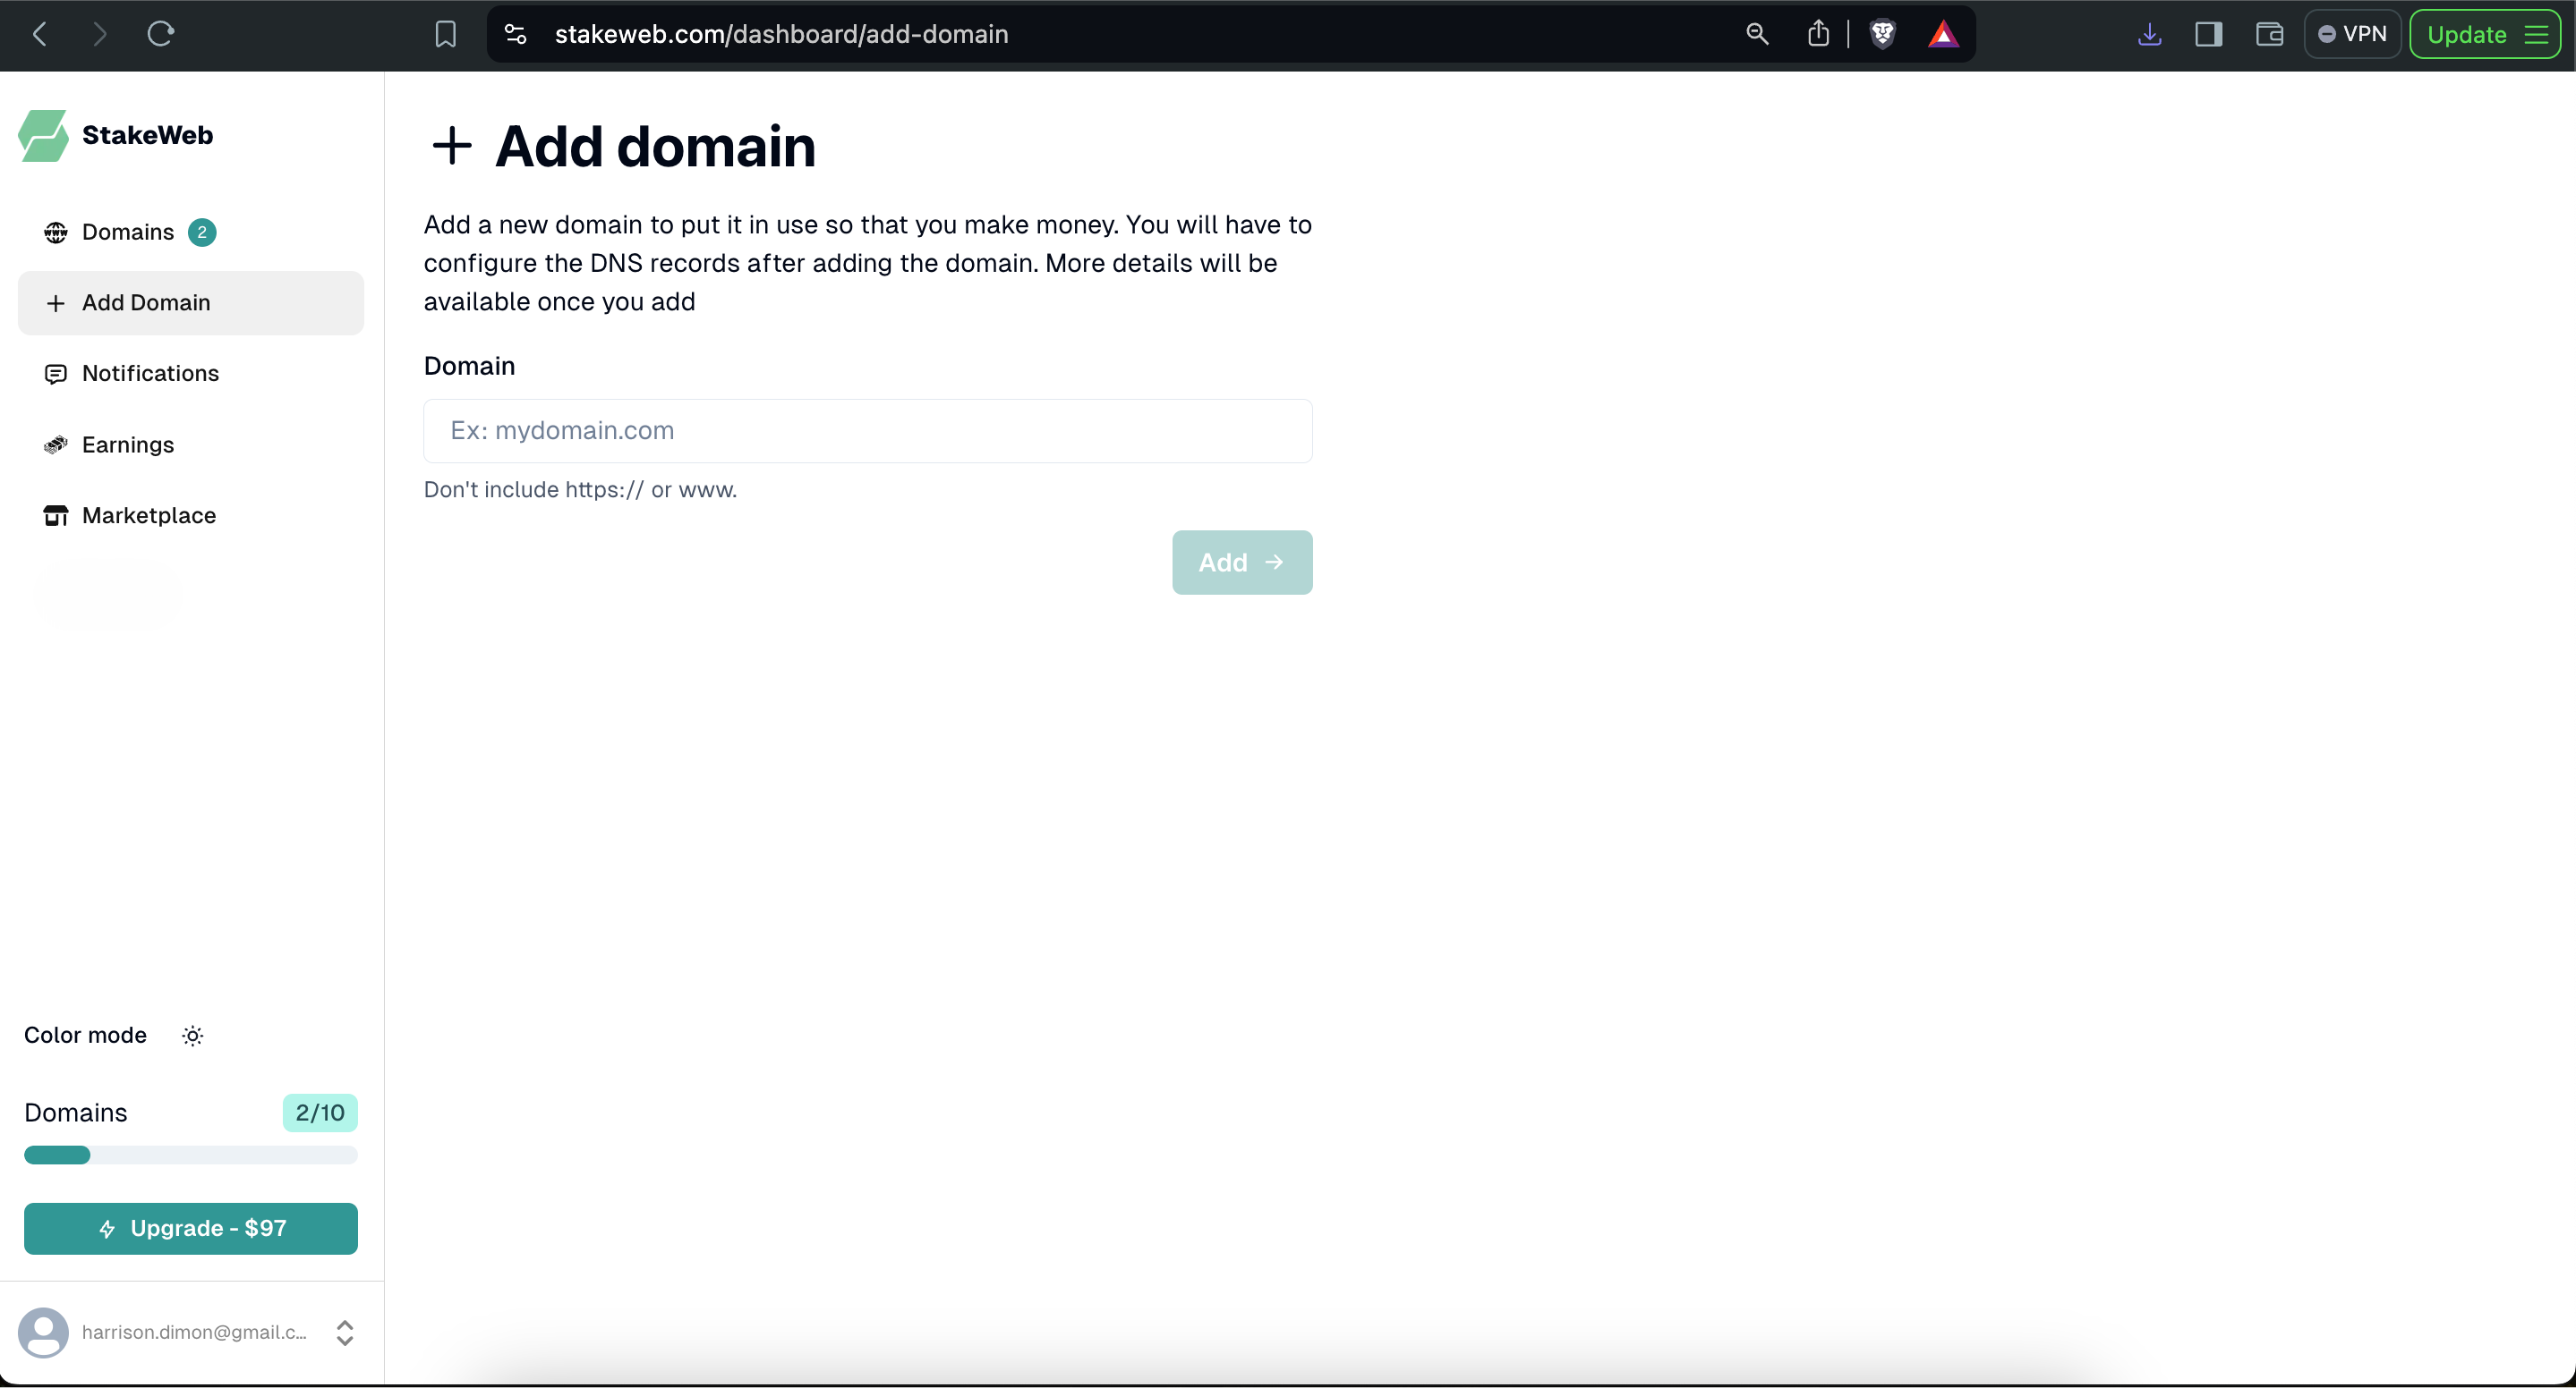Open the Domains sidebar item
The image size is (2576, 1388).
point(128,232)
